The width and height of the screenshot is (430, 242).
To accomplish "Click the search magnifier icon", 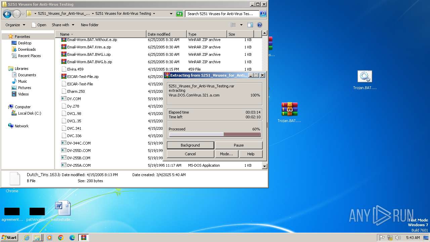I will coord(263,14).
